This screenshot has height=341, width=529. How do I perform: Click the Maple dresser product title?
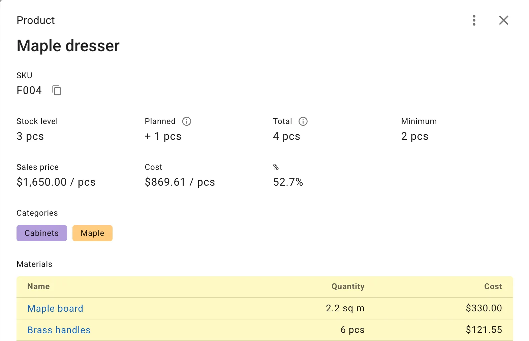pyautogui.click(x=68, y=46)
